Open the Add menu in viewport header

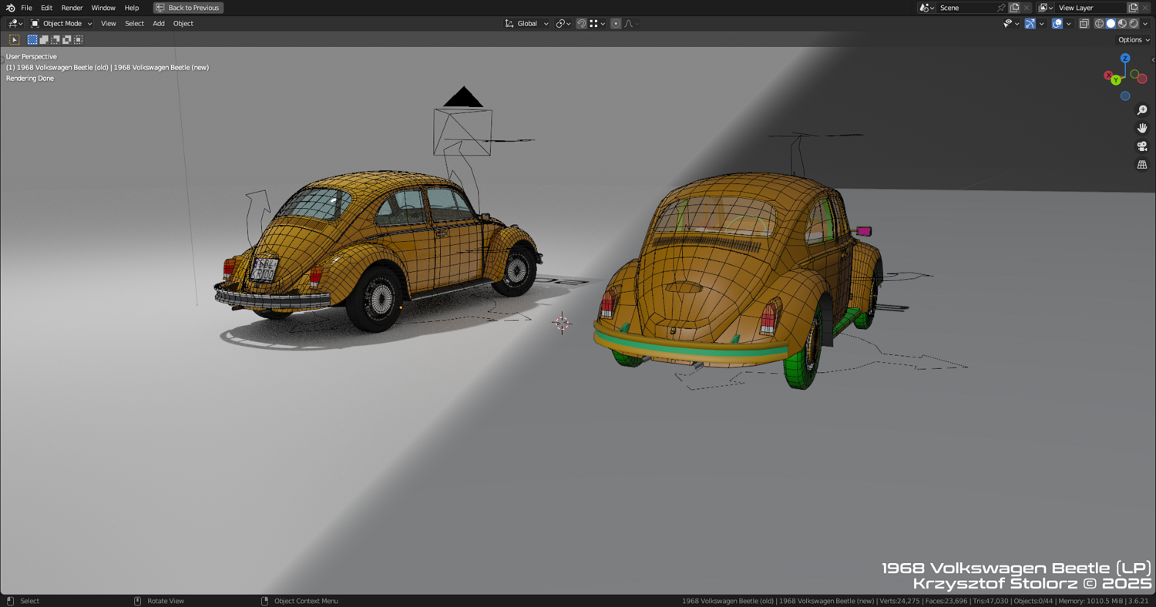[159, 24]
